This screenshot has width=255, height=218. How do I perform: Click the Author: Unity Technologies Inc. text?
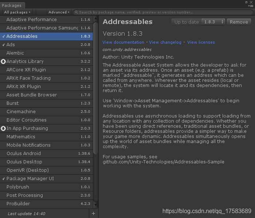[x=138, y=57]
